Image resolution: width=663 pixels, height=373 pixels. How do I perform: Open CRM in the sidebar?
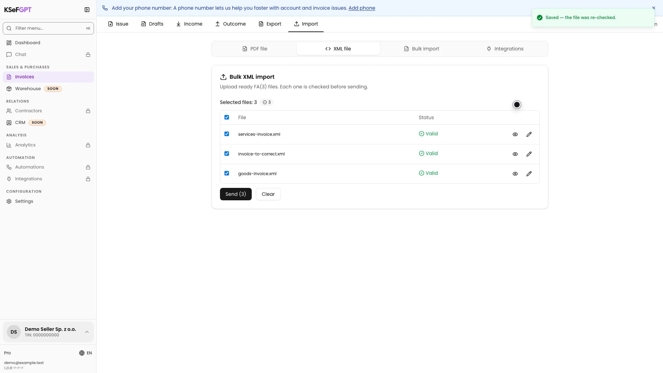point(48,123)
